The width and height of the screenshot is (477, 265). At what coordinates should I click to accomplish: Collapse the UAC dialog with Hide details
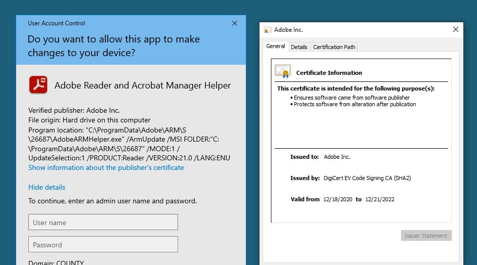click(47, 187)
